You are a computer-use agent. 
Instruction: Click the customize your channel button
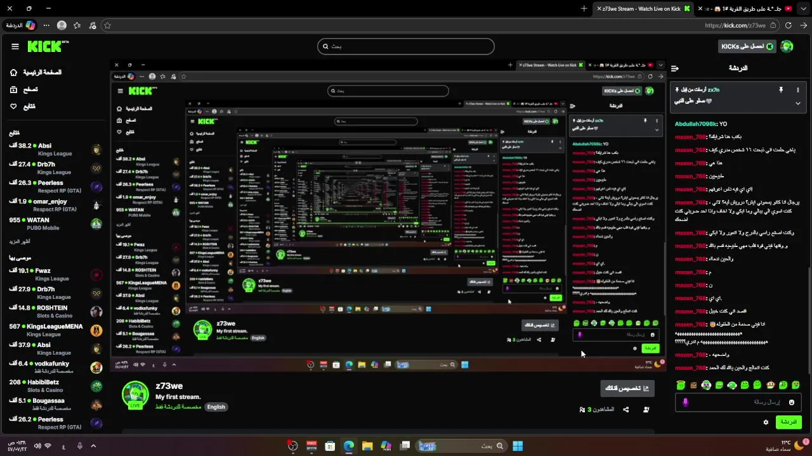[627, 388]
